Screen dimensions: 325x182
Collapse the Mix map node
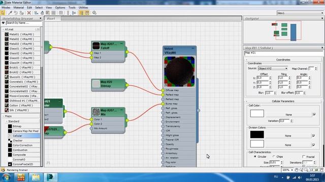[121, 110]
